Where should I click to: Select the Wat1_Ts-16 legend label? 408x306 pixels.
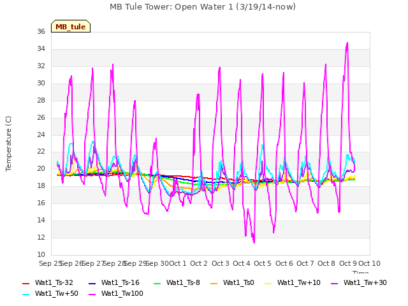(120, 282)
